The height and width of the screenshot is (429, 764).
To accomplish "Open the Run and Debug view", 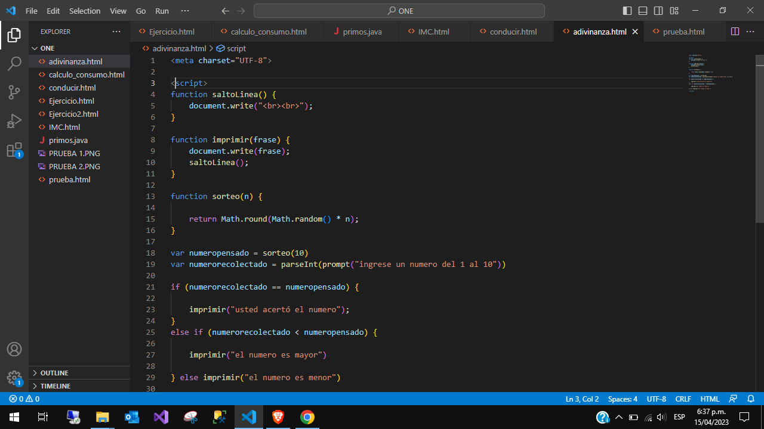I will tap(14, 121).
